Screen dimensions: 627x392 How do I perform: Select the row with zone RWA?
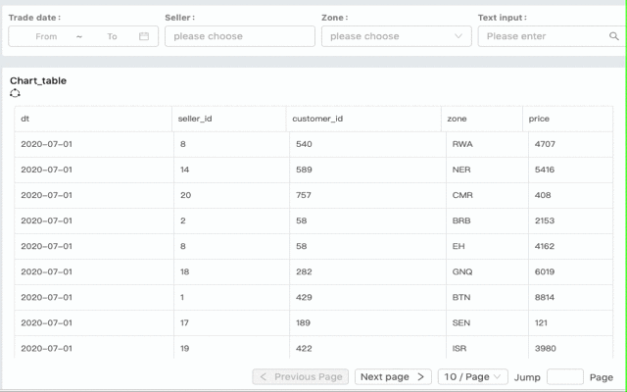(x=313, y=144)
